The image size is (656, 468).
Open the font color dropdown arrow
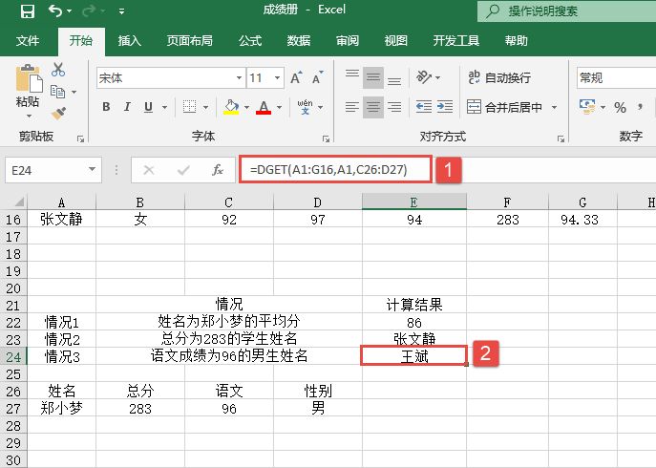click(x=279, y=108)
